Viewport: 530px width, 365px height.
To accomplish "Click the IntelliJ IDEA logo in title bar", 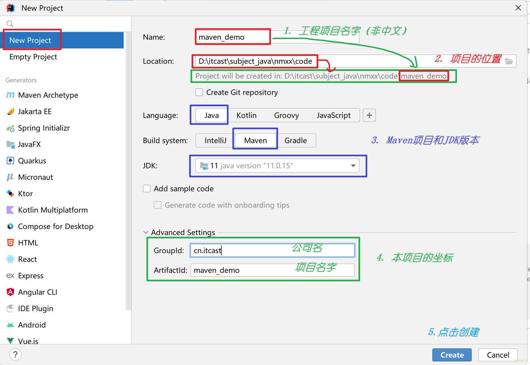I will (10, 8).
